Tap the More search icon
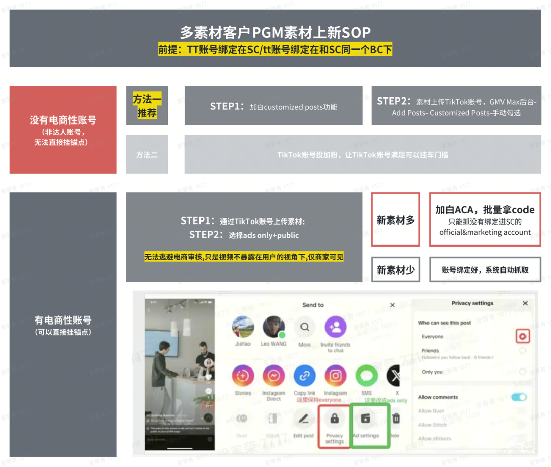This screenshot has width=551, height=467. [305, 327]
